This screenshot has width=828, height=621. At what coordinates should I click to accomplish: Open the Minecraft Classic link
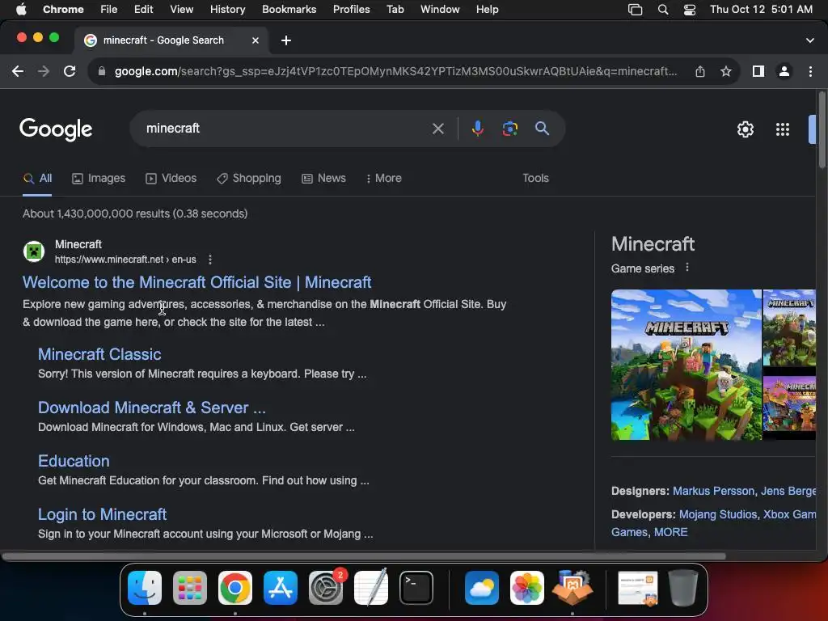click(x=99, y=354)
